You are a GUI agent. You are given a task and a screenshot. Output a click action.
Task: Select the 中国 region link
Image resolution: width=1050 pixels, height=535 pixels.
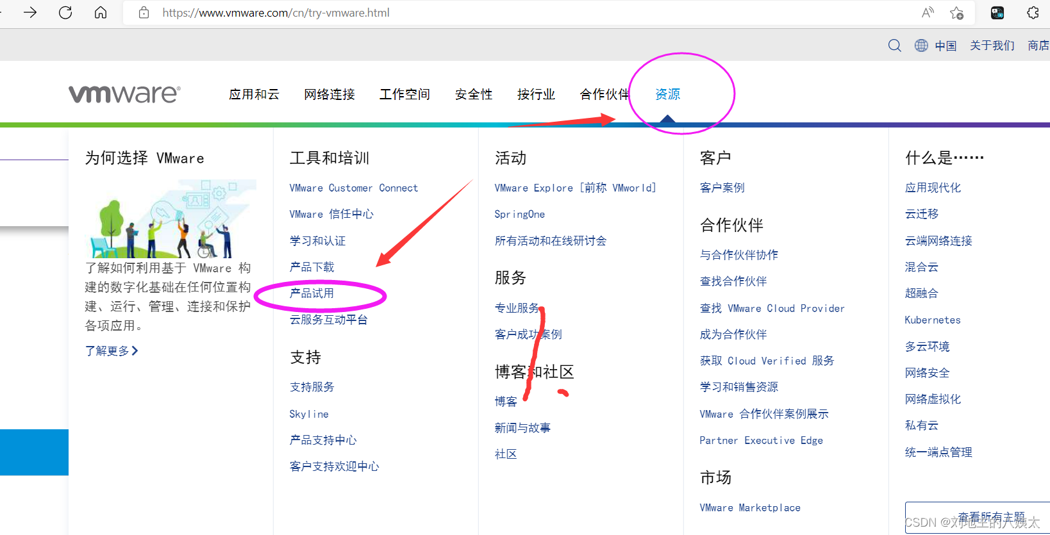point(946,45)
